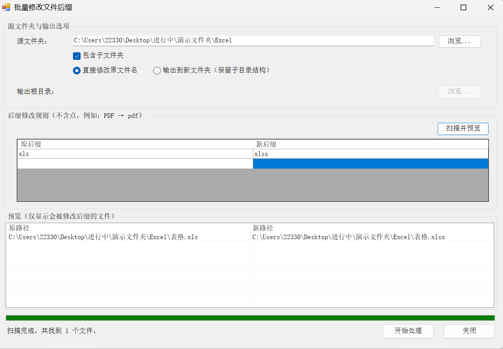Click 浏览 button next to source folder
Viewport: 503px width, 349px height.
(x=459, y=41)
